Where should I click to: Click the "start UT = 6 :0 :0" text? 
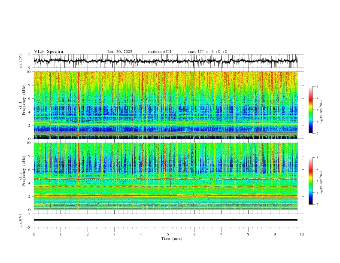(207, 52)
